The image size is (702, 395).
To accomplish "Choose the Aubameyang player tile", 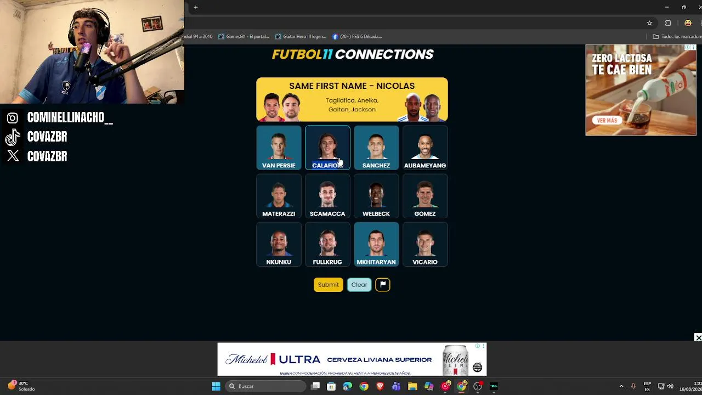I will 425,148.
